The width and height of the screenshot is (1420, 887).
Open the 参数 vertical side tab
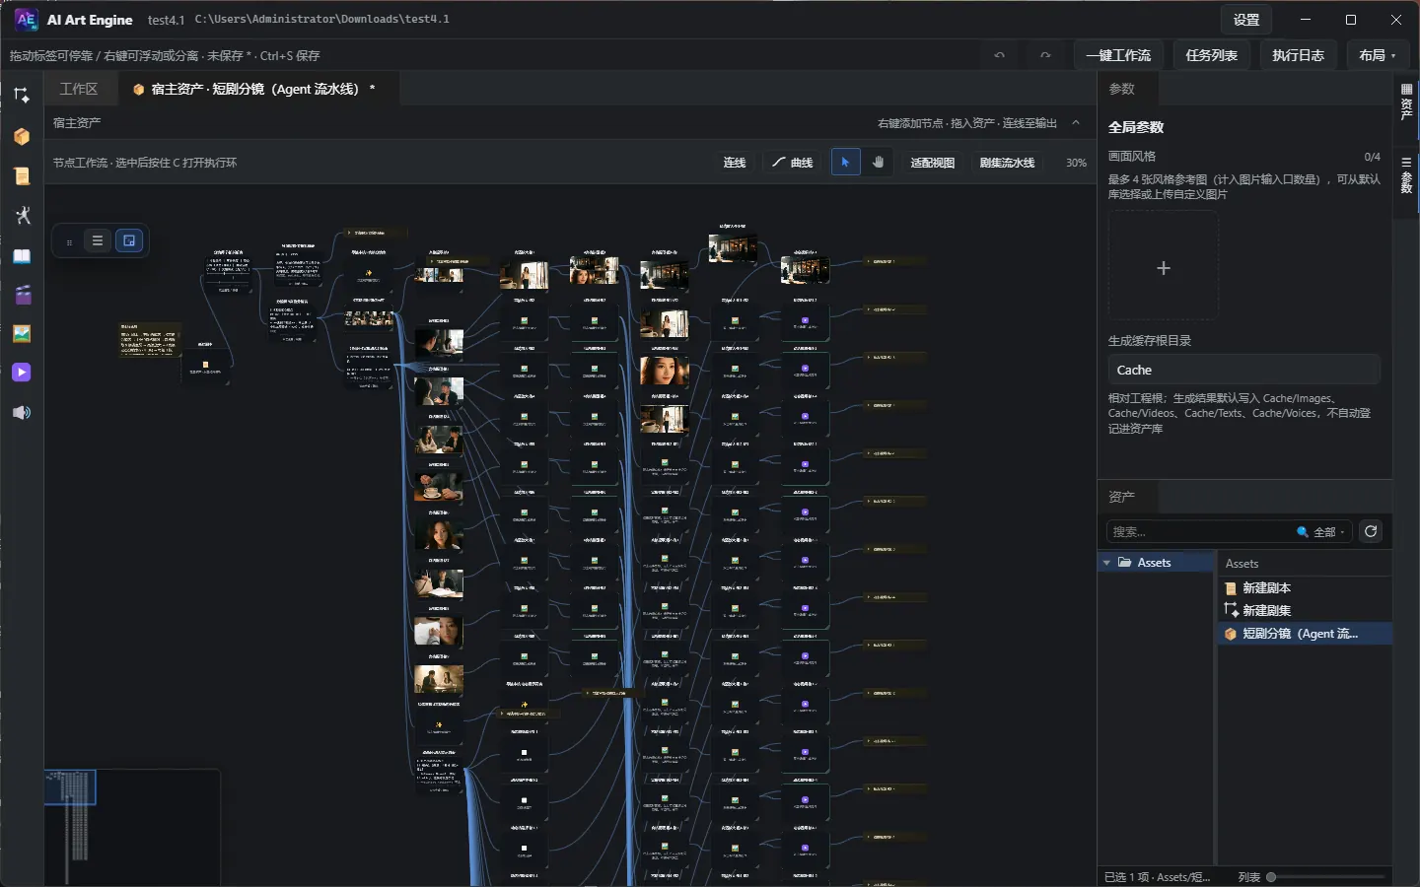tap(1407, 173)
